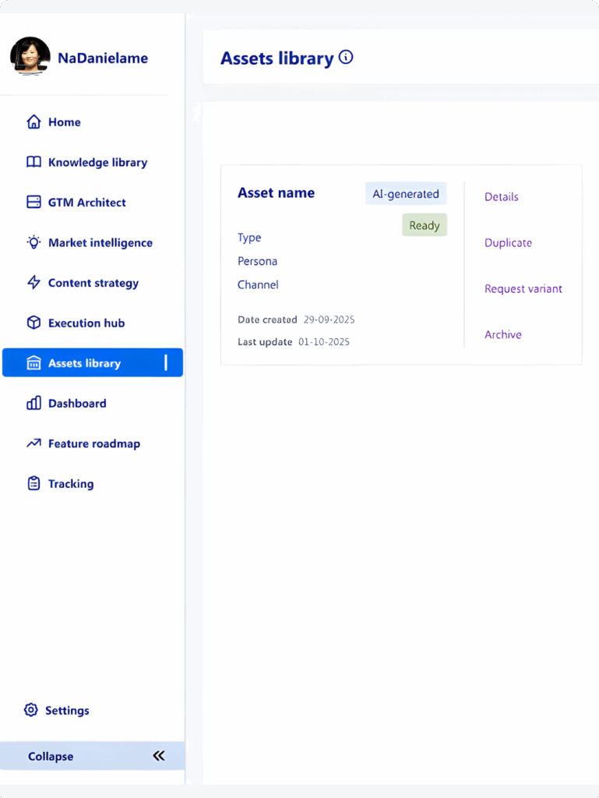Click the Execution hub cube icon
Screen dimensions: 599x798
(x=33, y=323)
